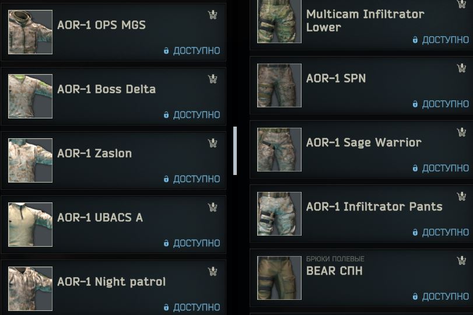The image size is (473, 315).
Task: Choose the Multicam Infiltrator Lower pants image
Action: click(279, 21)
